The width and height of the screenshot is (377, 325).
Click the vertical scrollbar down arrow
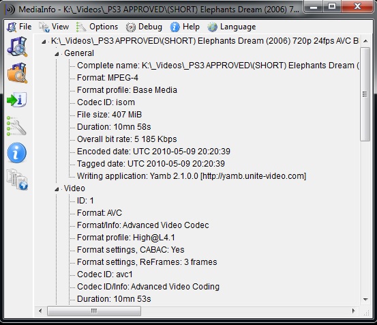365,299
